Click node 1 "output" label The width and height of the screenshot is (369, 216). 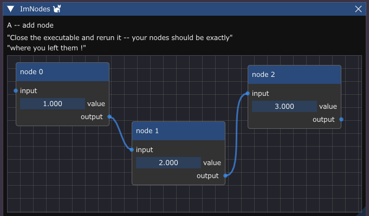pos(208,176)
